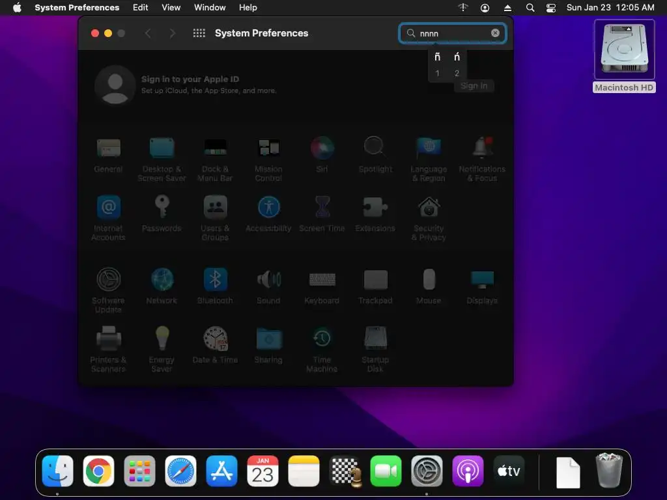
Task: Open Calendar from the Dock
Action: pos(263,471)
